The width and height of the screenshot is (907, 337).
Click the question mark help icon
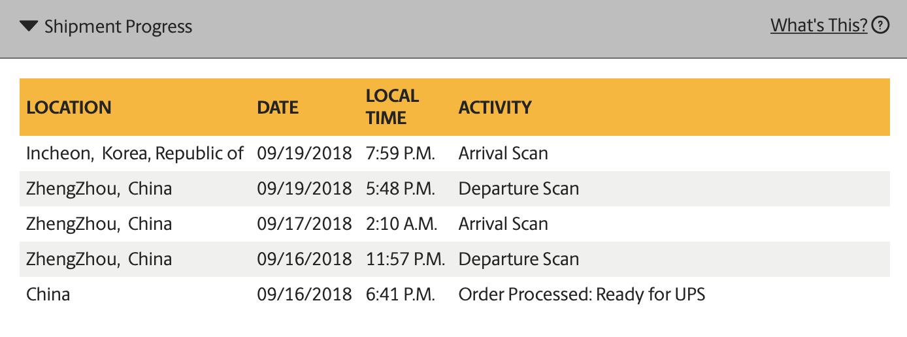pos(881,25)
